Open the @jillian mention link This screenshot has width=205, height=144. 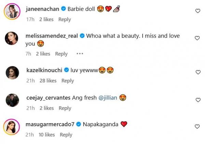[x=108, y=98]
